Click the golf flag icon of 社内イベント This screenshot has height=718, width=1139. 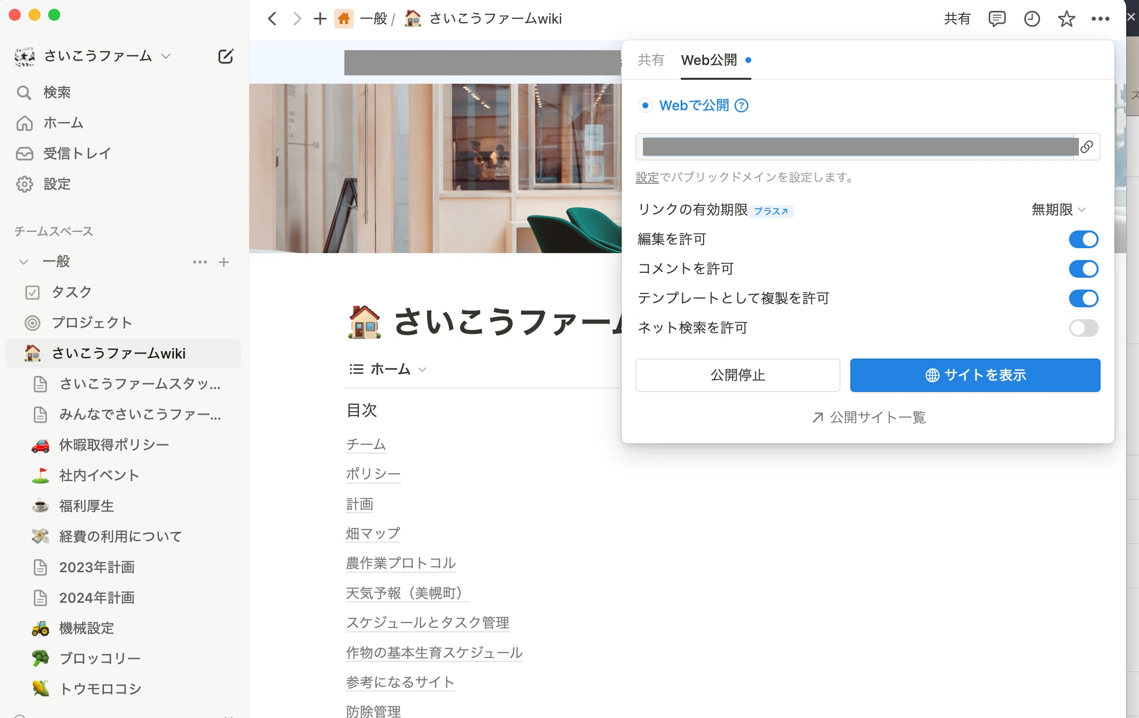pyautogui.click(x=40, y=476)
